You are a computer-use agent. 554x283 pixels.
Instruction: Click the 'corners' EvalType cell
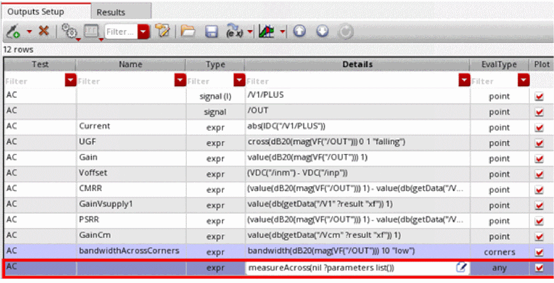click(499, 252)
